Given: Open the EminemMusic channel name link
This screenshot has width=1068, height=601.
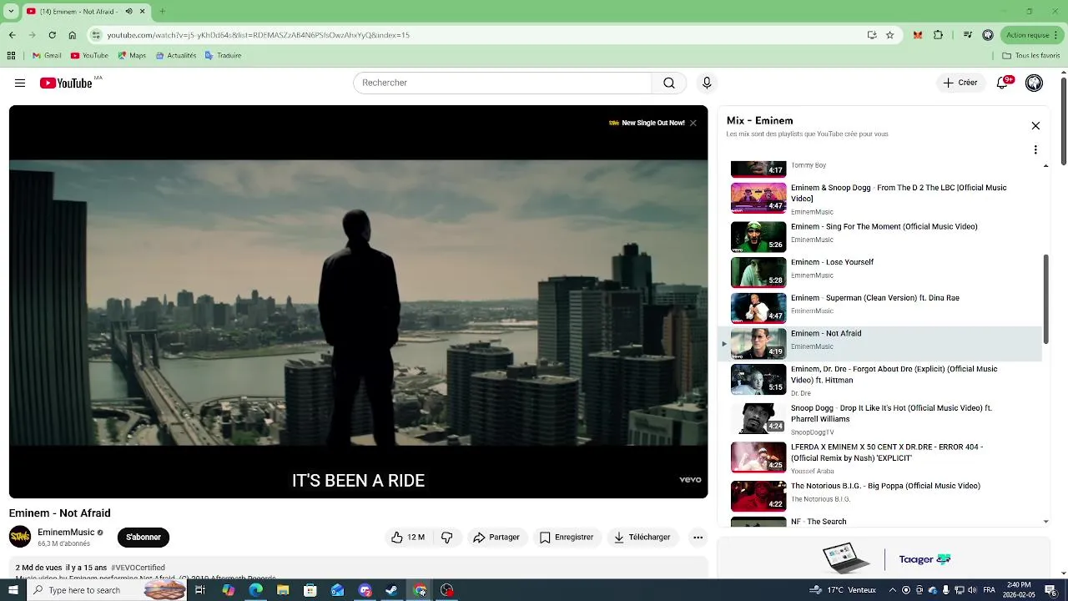Looking at the screenshot, I should 66,533.
